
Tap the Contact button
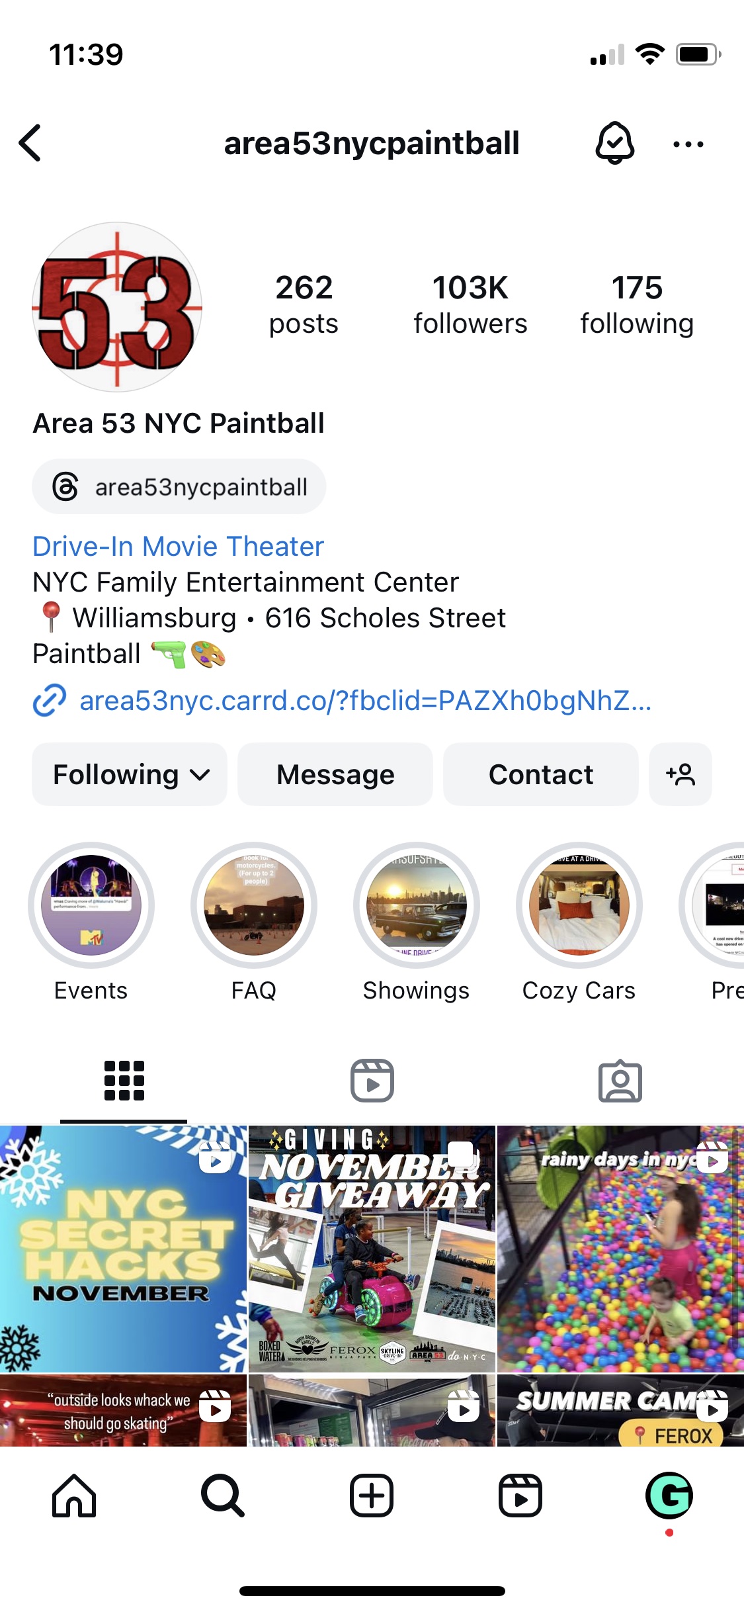[x=541, y=774]
